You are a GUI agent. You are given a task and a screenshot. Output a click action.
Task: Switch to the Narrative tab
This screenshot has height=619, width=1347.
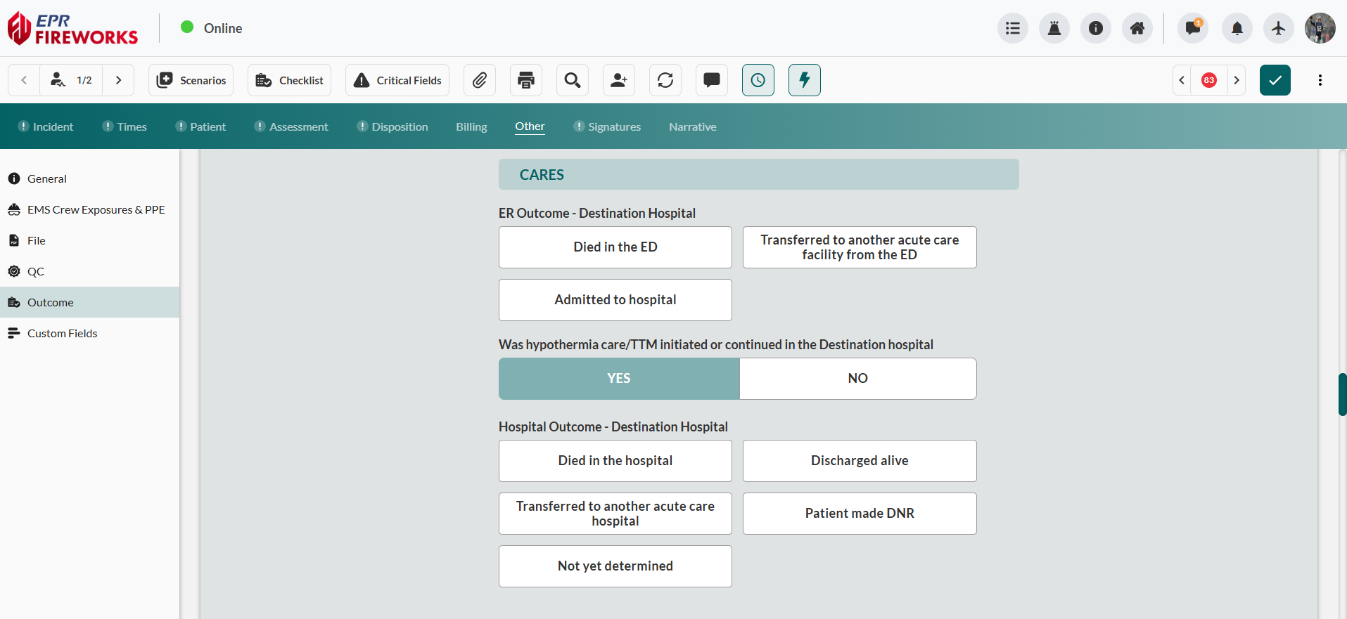(x=692, y=127)
